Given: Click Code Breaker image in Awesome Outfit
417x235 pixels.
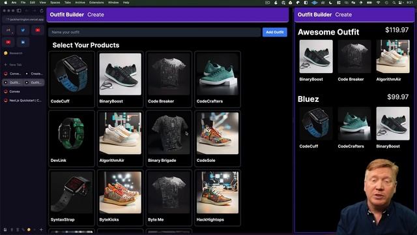Looking at the screenshot, I should click(354, 57).
